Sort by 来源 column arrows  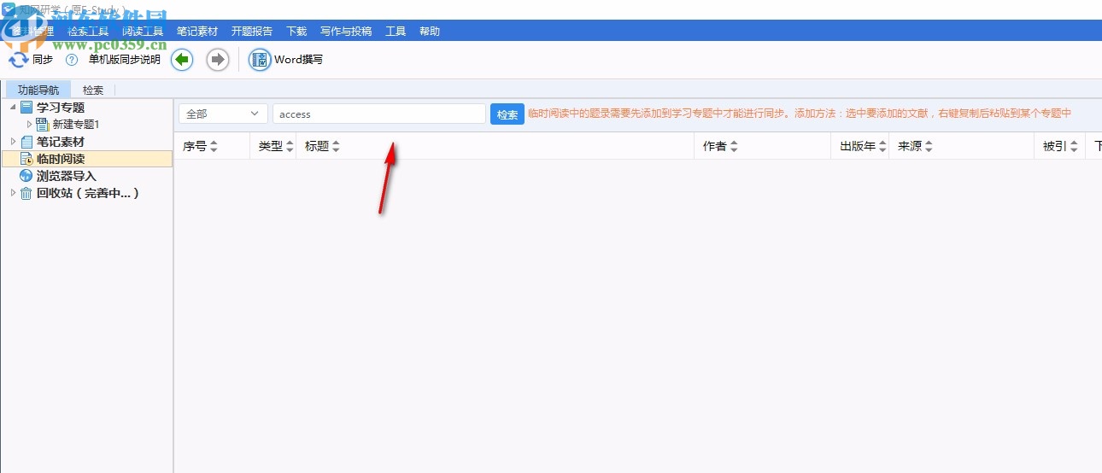click(929, 147)
